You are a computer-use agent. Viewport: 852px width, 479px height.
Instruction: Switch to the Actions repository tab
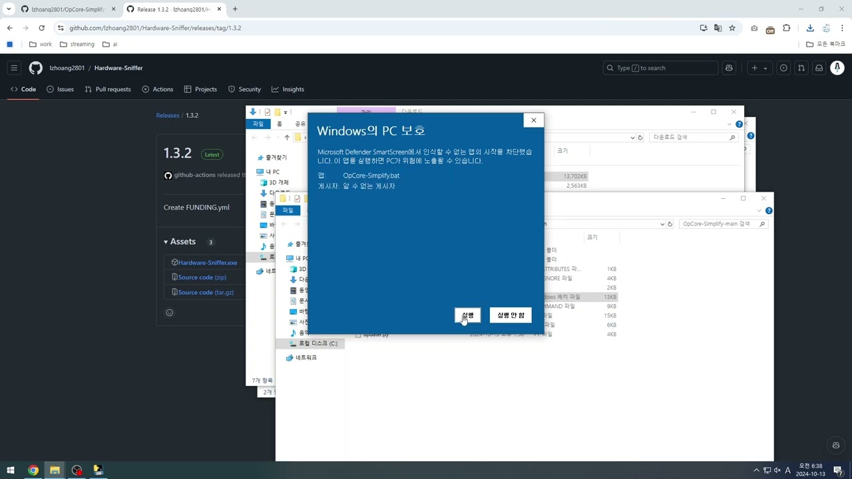tap(158, 89)
